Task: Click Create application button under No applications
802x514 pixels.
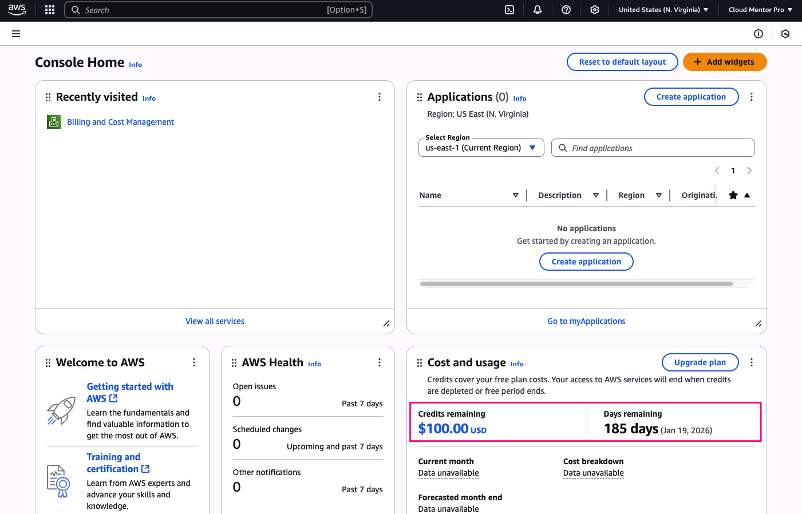Action: [586, 262]
